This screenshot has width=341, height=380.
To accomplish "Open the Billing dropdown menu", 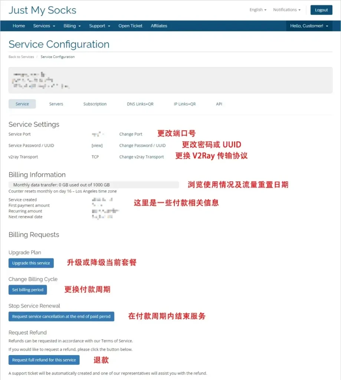I will pos(72,26).
